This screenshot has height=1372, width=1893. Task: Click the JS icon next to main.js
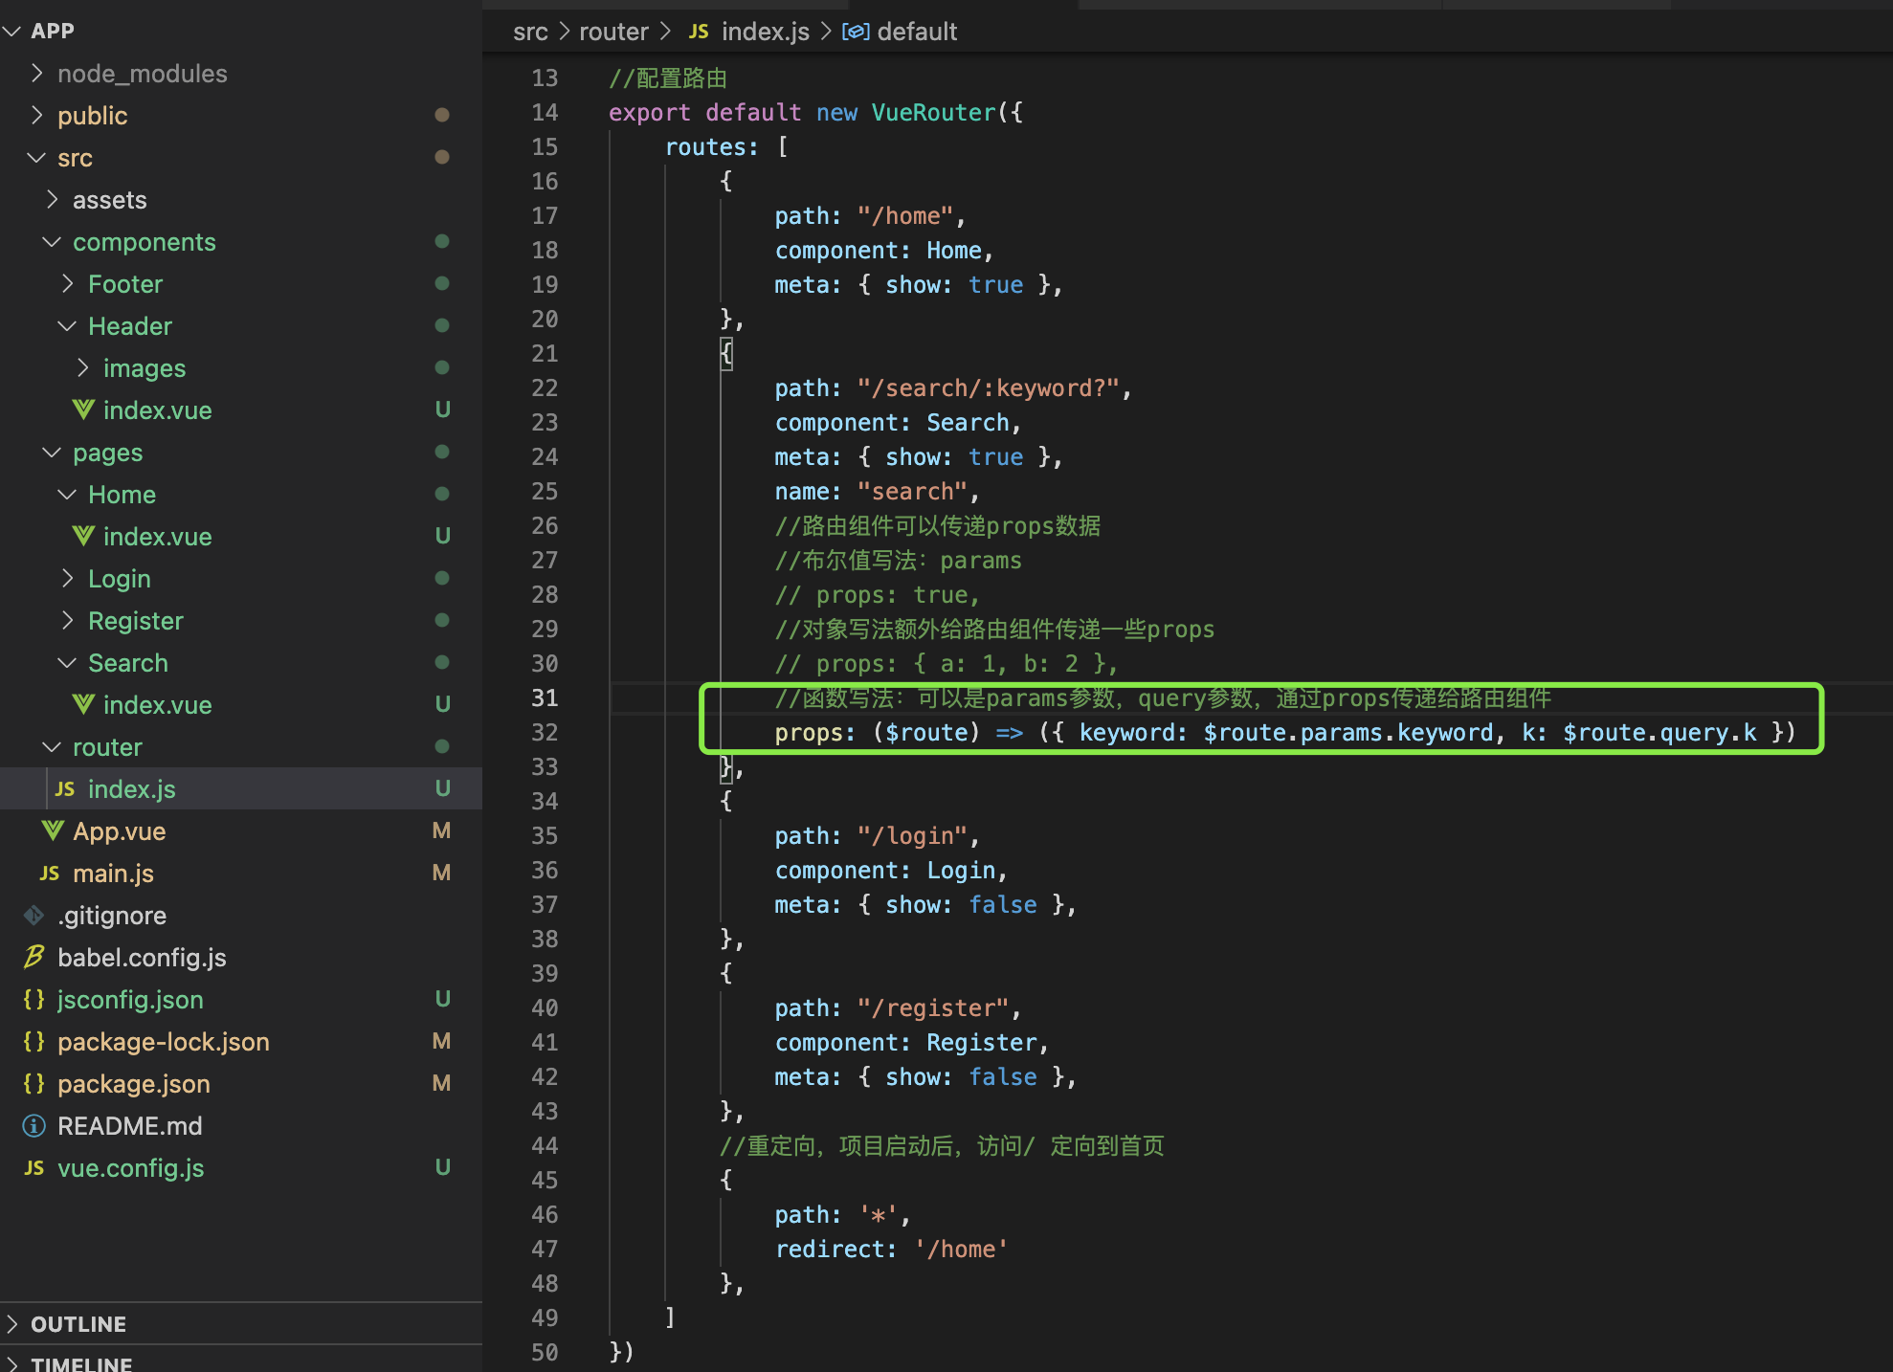pos(50,873)
